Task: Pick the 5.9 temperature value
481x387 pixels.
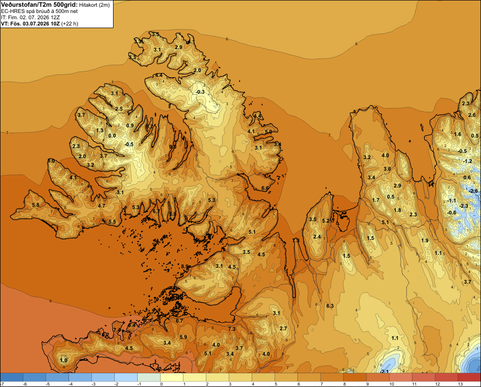Action: point(183,337)
